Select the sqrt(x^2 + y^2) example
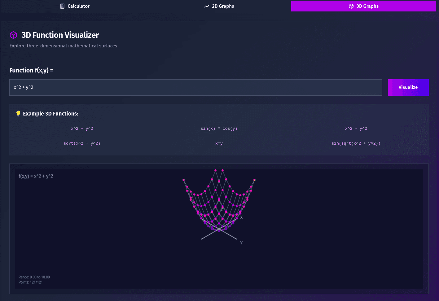439x301 pixels. (x=82, y=143)
